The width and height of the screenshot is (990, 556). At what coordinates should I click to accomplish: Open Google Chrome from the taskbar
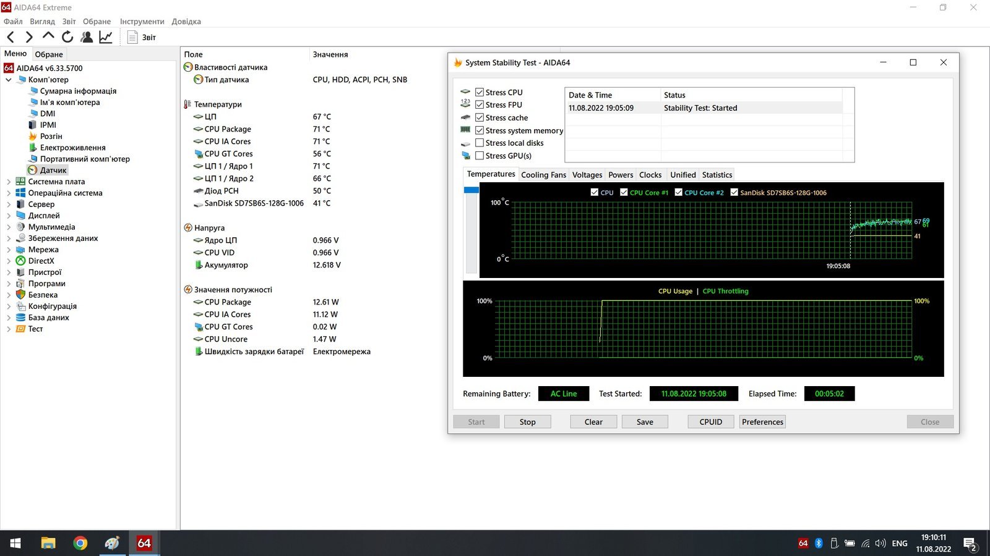[x=80, y=543]
